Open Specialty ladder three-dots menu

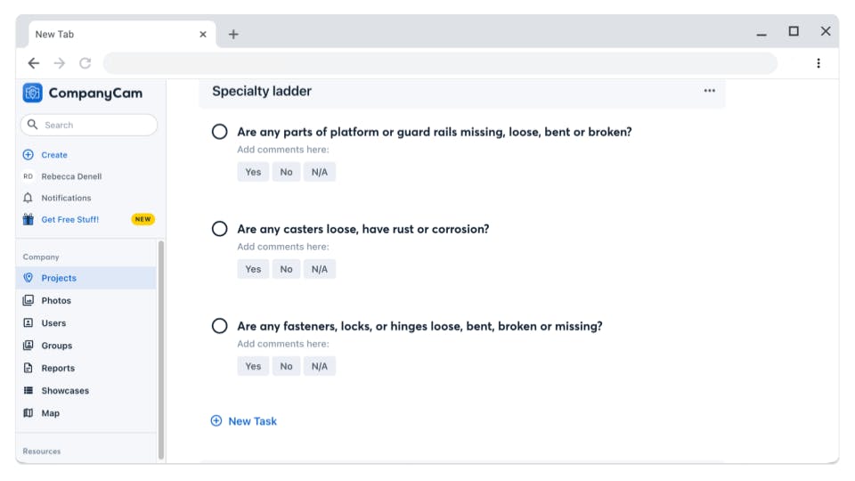click(710, 91)
